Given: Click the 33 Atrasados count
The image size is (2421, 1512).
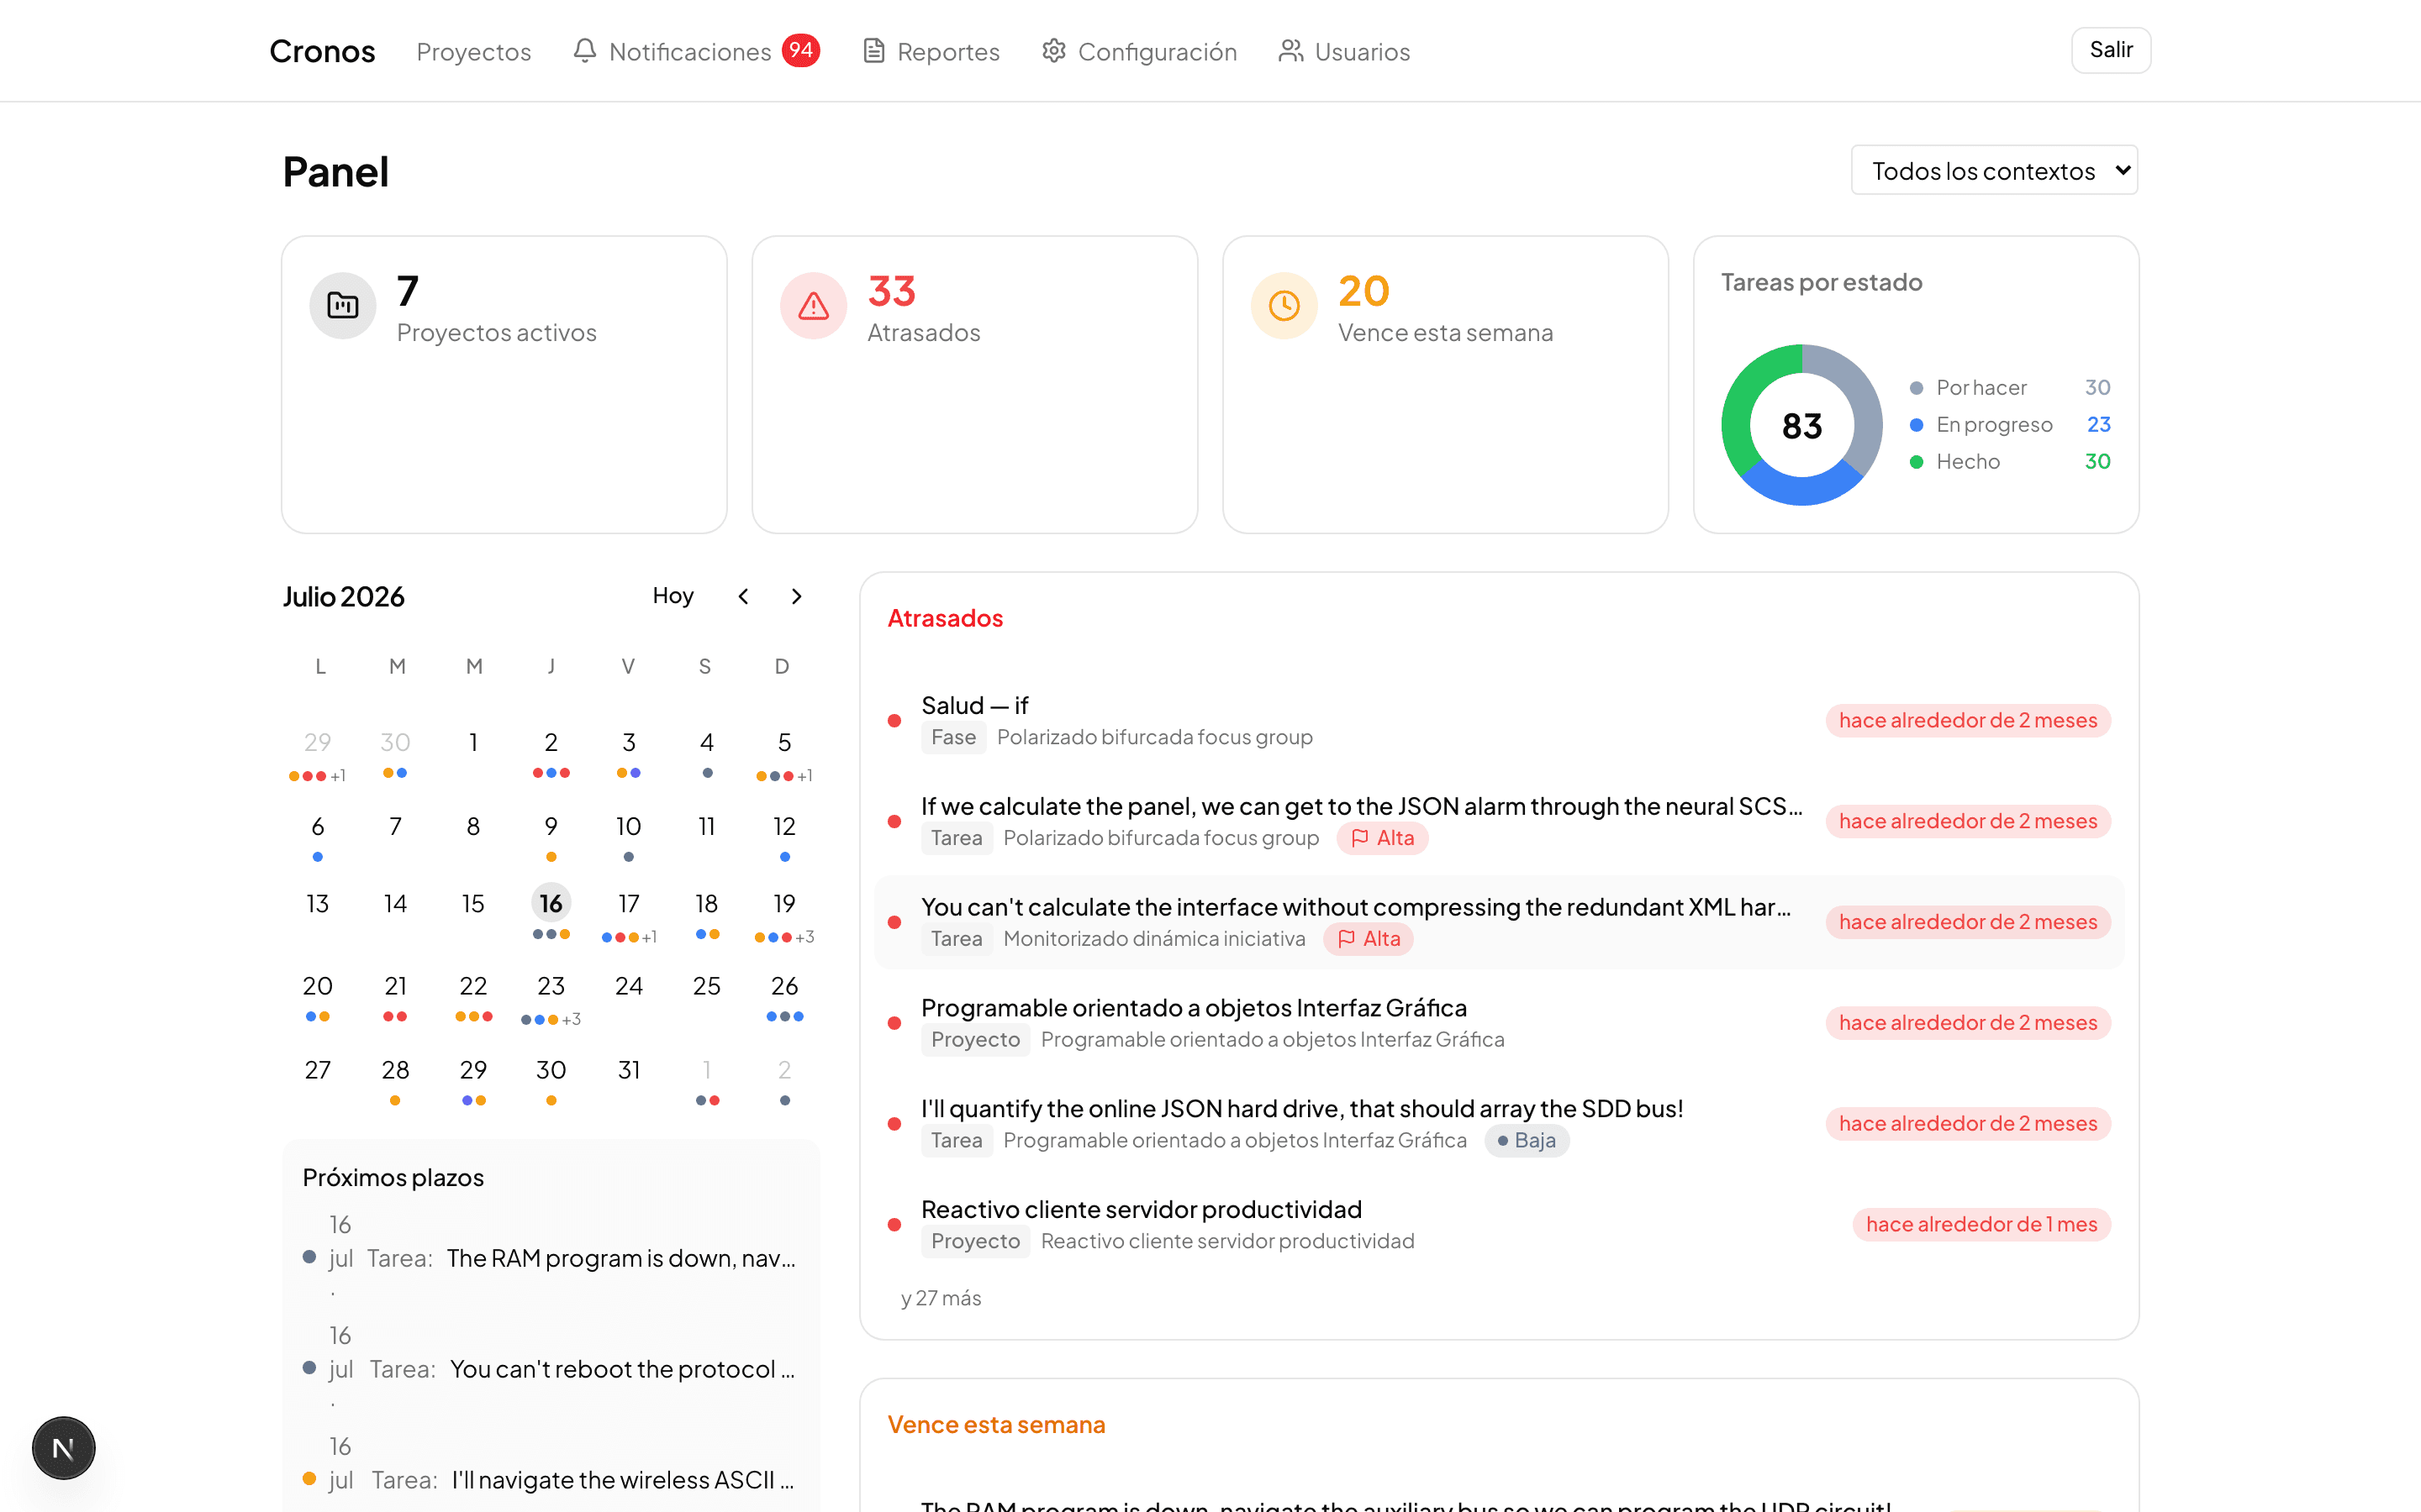Looking at the screenshot, I should [x=891, y=291].
